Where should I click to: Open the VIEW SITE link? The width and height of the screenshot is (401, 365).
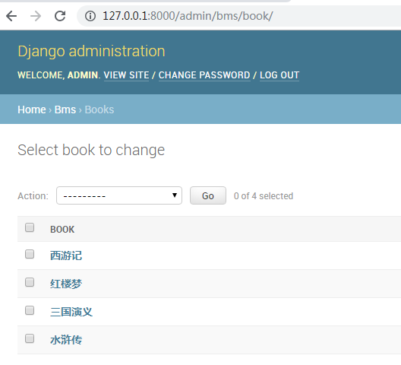pos(126,75)
